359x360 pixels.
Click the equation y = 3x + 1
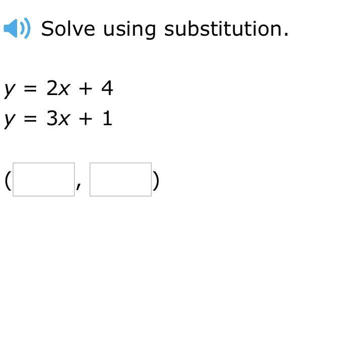point(58,119)
